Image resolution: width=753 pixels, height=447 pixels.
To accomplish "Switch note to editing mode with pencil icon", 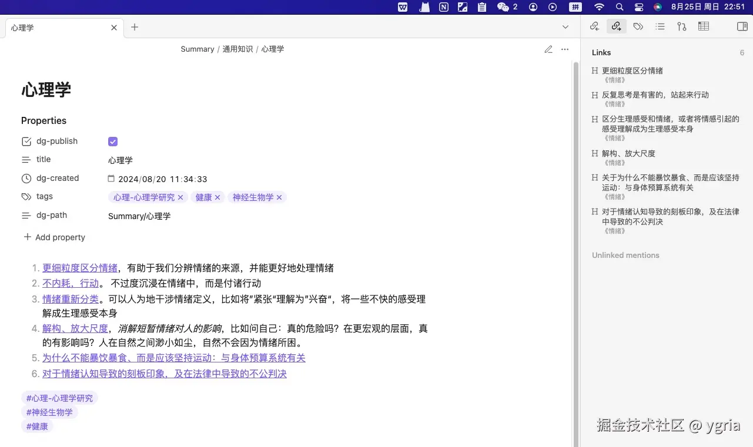I will point(548,49).
